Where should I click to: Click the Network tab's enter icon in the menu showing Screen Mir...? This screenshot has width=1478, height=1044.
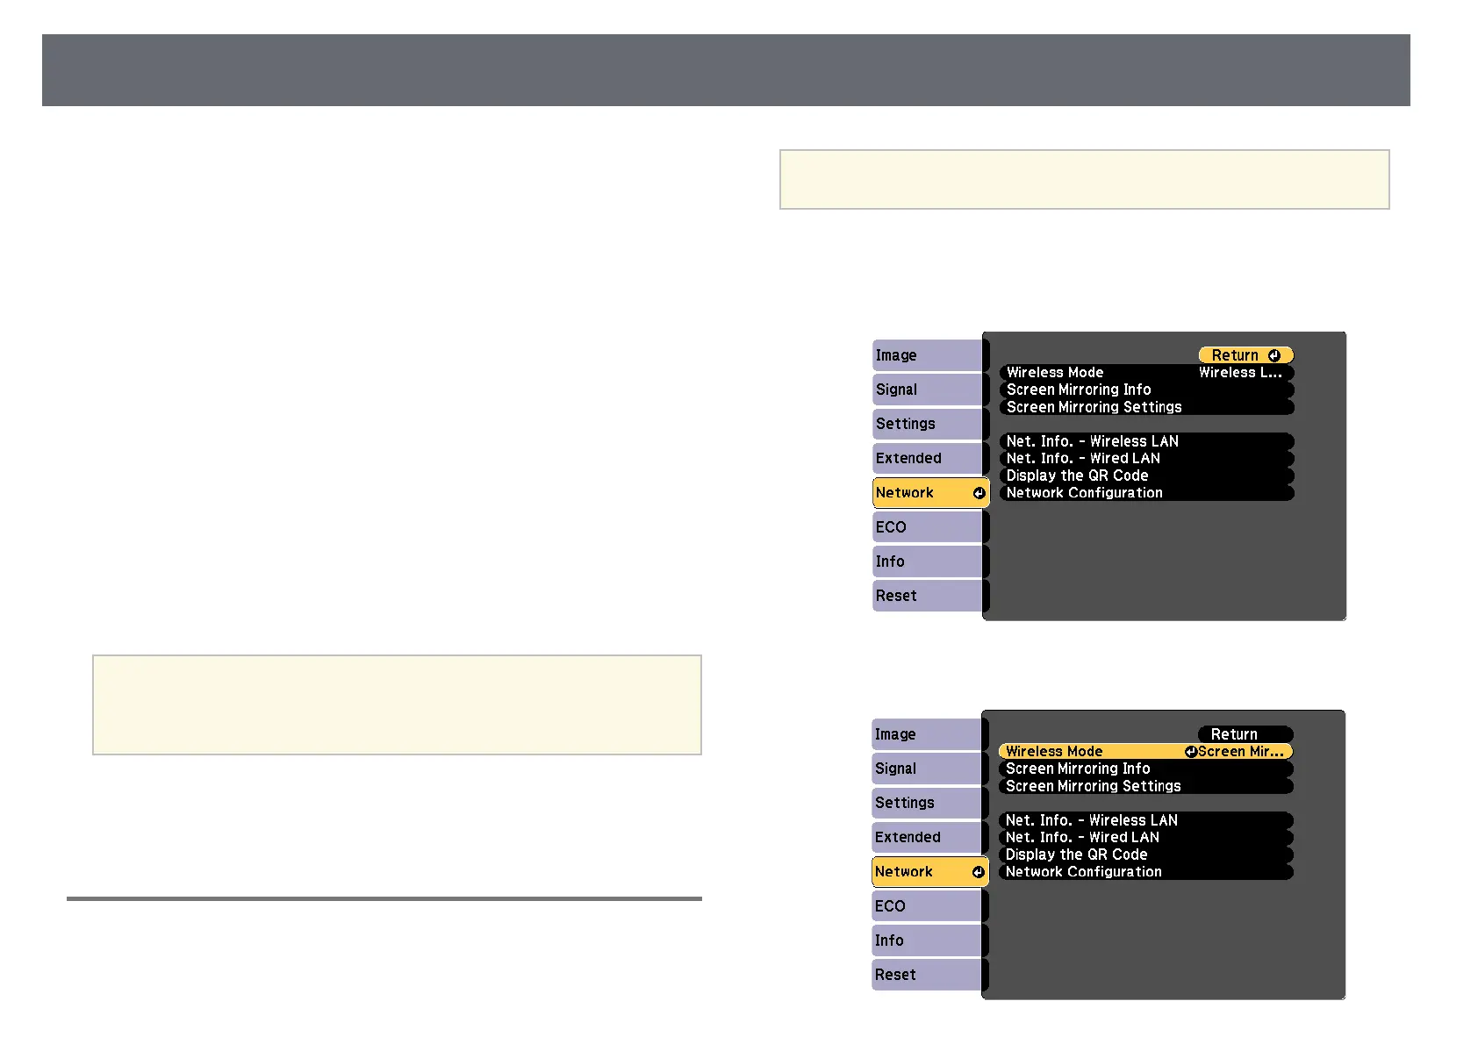(x=978, y=872)
